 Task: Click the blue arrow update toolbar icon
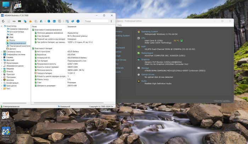pyautogui.click(x=73, y=21)
